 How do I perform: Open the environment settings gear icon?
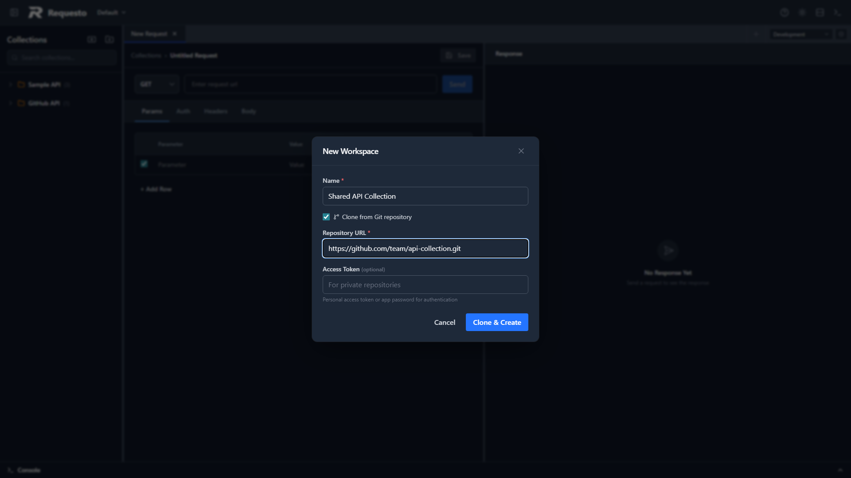coord(842,34)
